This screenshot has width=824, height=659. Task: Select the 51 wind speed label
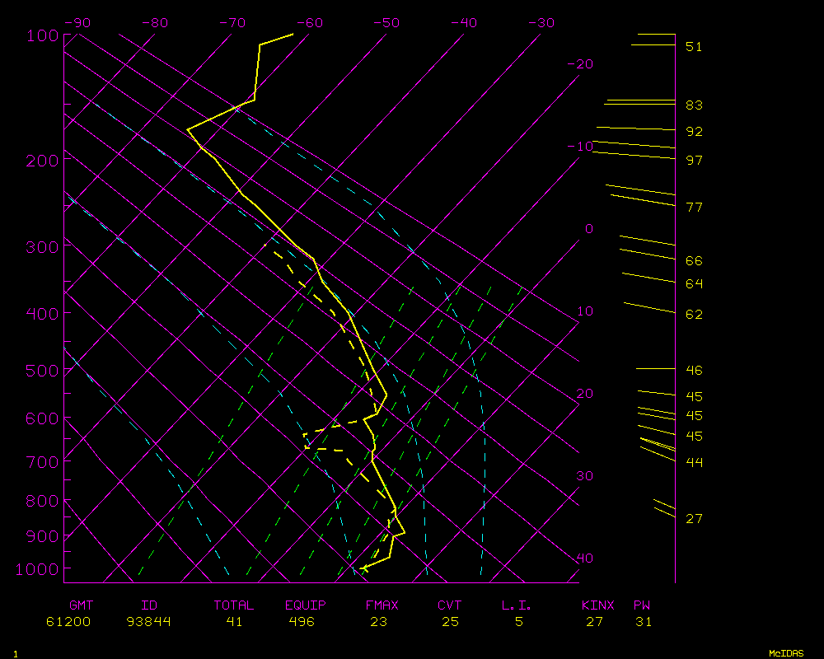point(694,47)
